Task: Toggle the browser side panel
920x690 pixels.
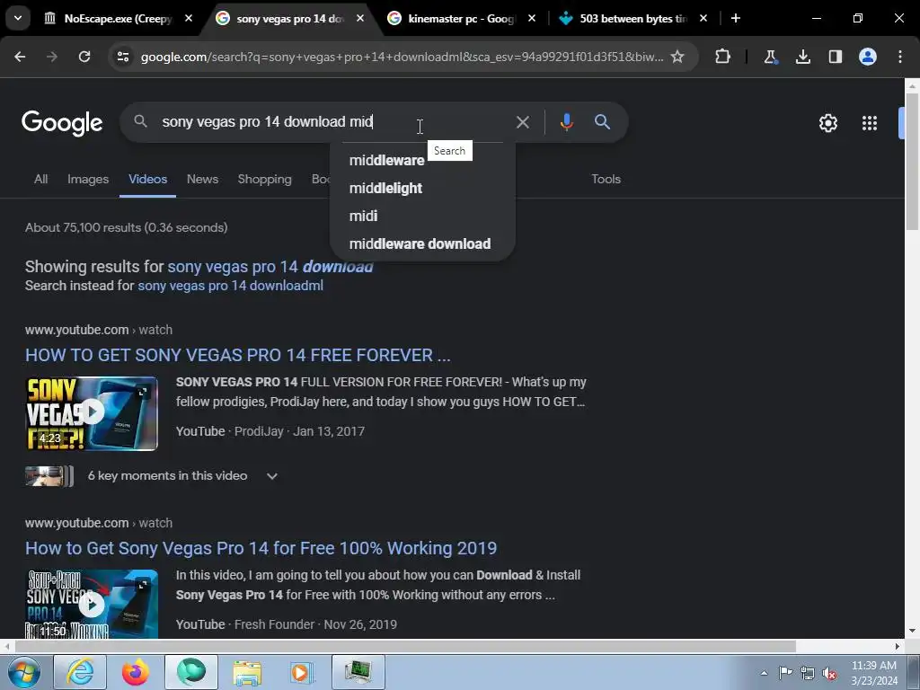Action: pyautogui.click(x=836, y=57)
